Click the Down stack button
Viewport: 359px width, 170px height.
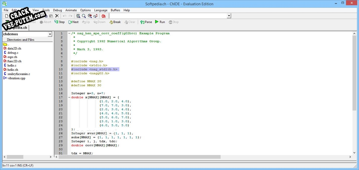[100, 22]
